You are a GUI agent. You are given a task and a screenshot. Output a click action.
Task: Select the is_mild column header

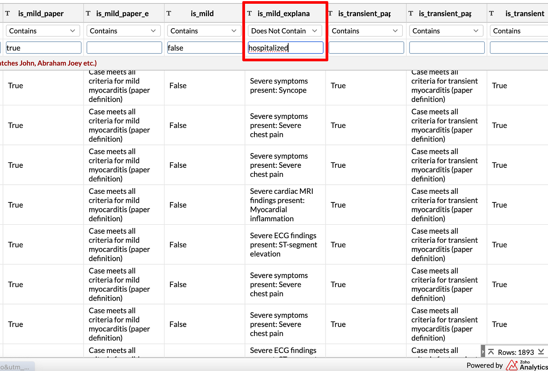coord(202,14)
